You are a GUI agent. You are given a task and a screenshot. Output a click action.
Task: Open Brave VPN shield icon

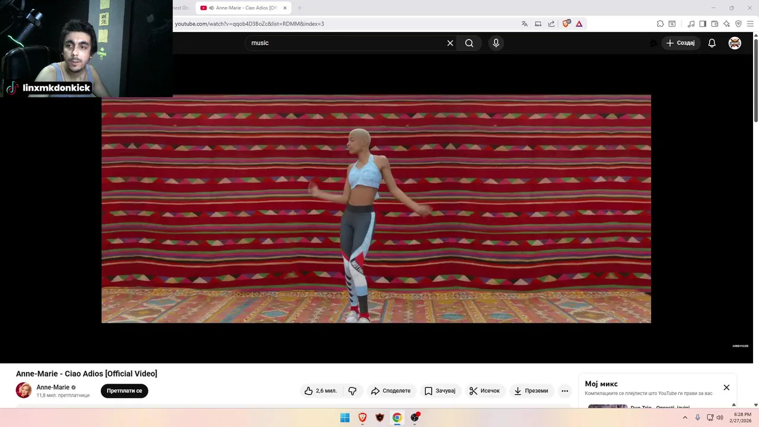coord(738,24)
